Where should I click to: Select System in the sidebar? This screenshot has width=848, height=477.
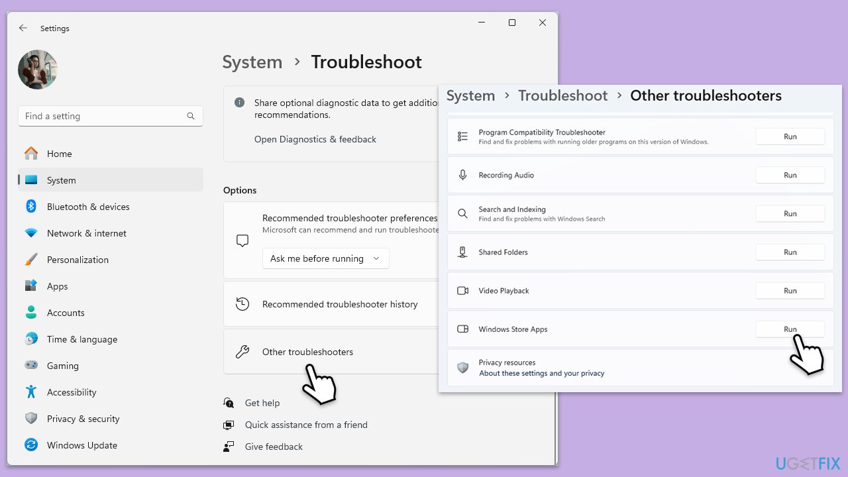111,180
